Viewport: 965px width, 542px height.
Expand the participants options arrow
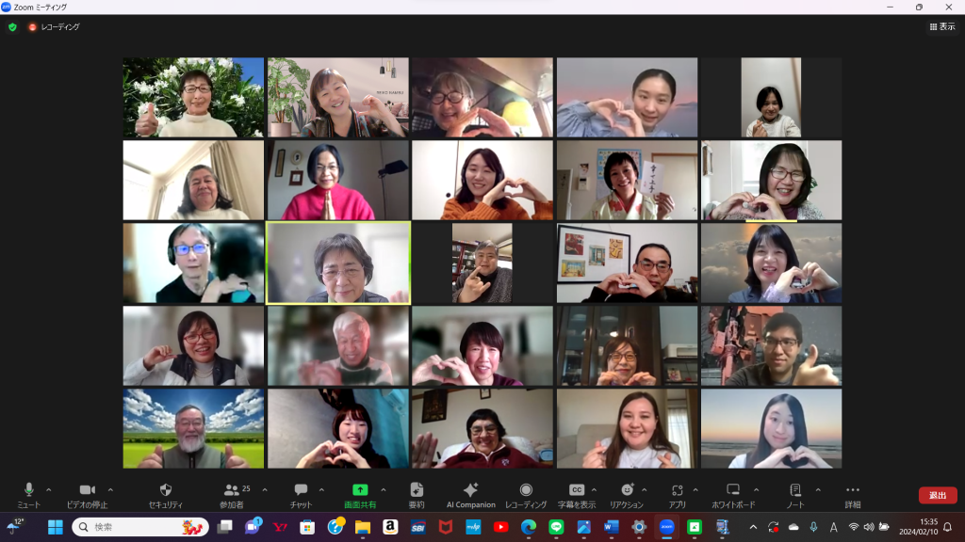tap(265, 489)
